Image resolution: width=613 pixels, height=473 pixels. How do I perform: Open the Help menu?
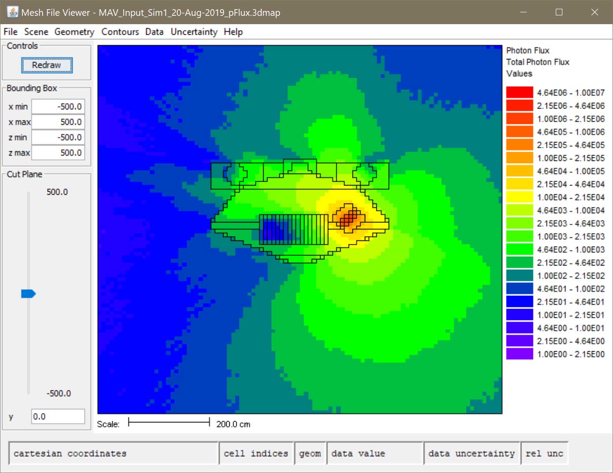point(233,32)
